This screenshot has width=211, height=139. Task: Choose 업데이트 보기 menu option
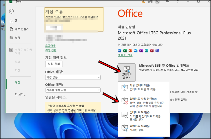[x=144, y=116]
